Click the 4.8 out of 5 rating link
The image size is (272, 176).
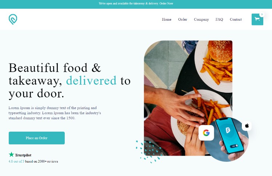point(16,161)
